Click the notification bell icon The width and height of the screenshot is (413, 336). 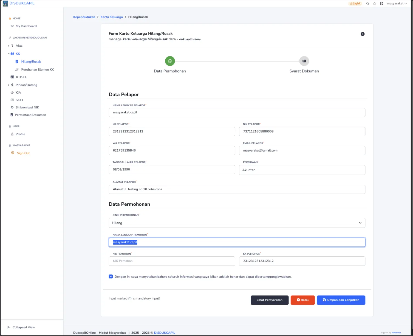tap(374, 3)
